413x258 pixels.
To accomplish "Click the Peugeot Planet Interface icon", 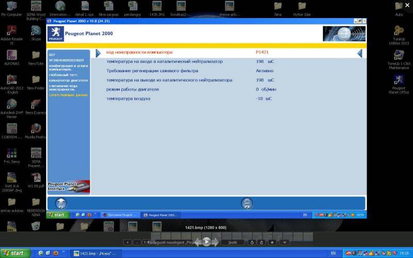I will click(x=69, y=186).
